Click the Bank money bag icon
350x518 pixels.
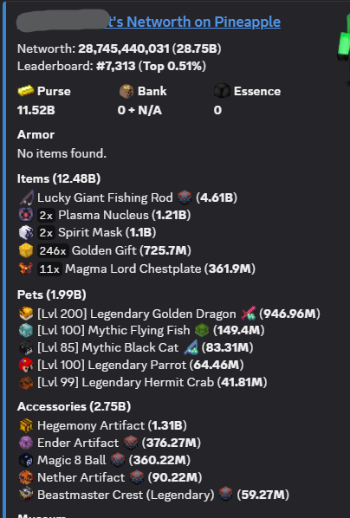[126, 91]
